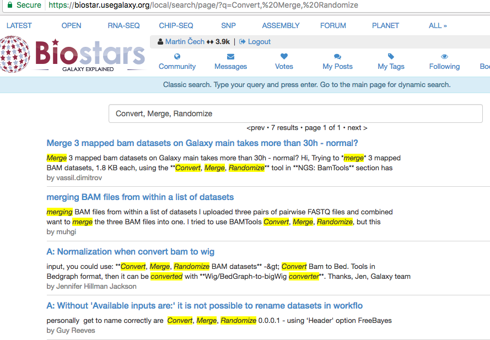Click the user silhouette icon beside Martin Čech

[x=160, y=41]
